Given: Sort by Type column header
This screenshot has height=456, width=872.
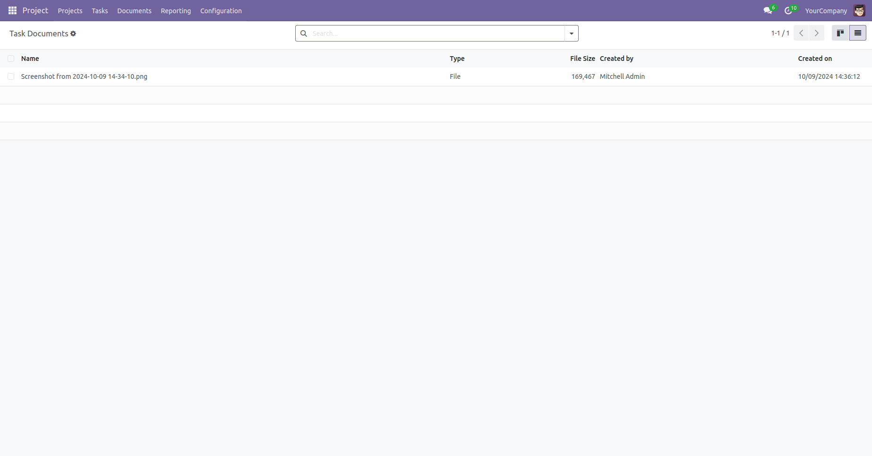Looking at the screenshot, I should click(x=457, y=59).
